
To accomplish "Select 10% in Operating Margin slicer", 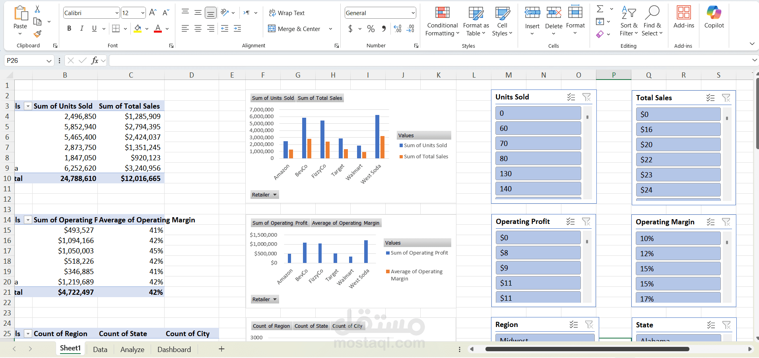I will click(x=678, y=238).
